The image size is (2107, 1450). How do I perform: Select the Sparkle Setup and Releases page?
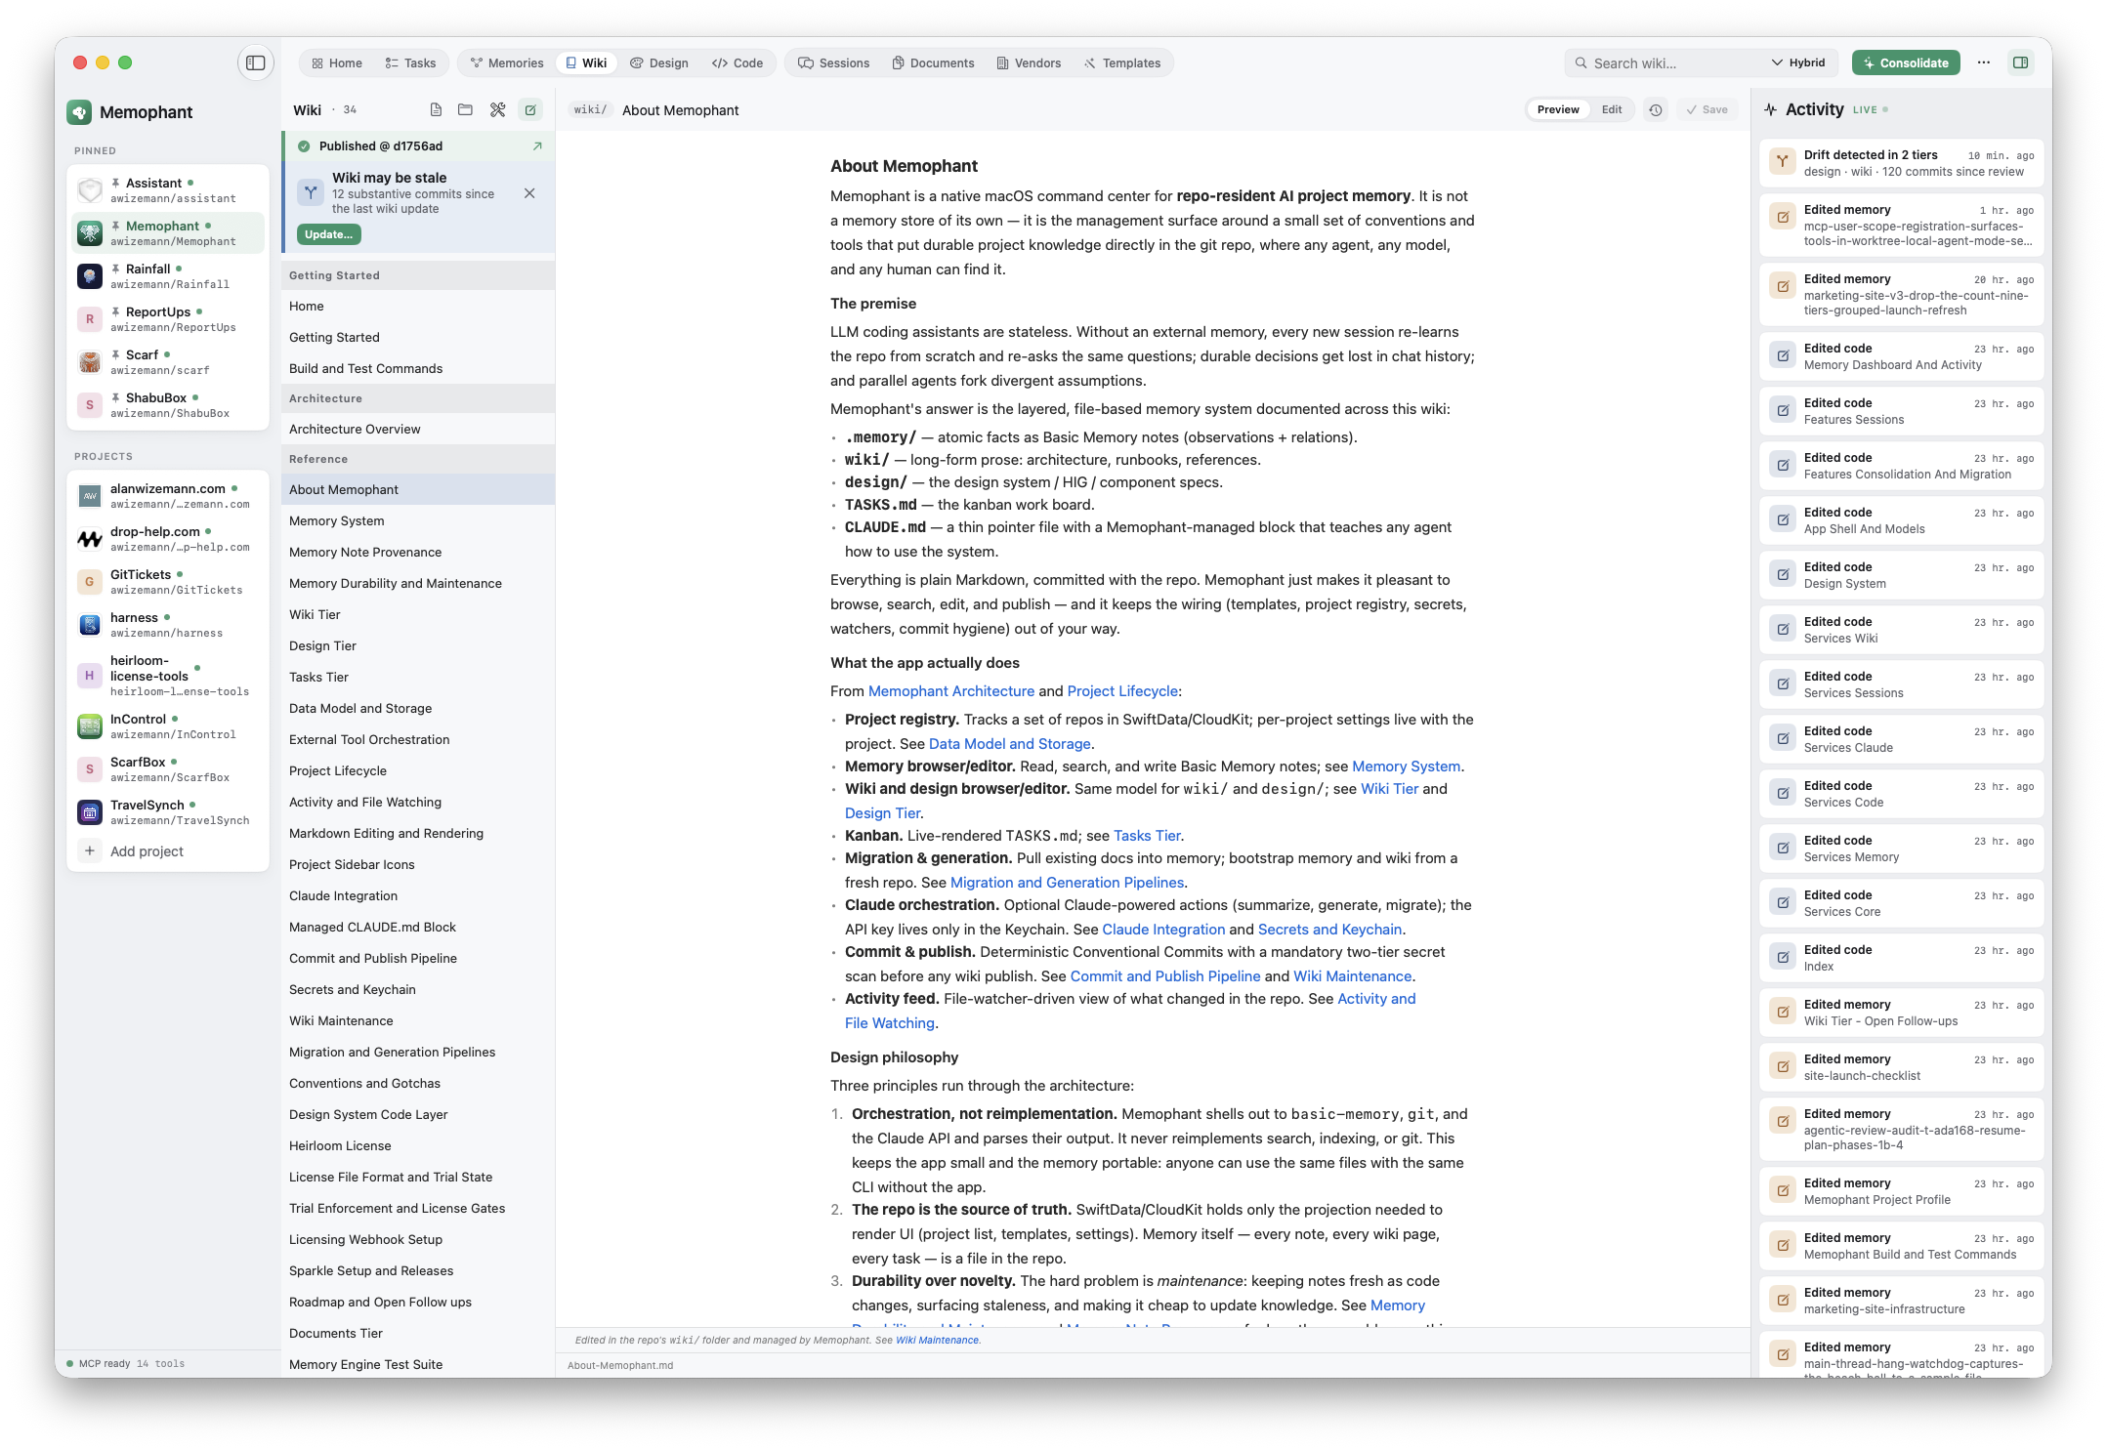(x=417, y=1270)
